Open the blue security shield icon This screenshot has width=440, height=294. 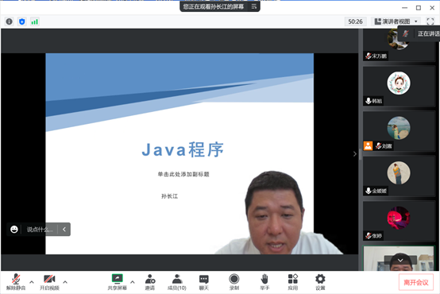(x=22, y=21)
